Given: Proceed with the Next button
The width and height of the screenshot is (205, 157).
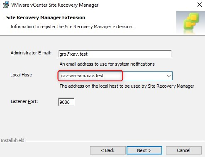Looking at the screenshot, I should click(x=144, y=150).
